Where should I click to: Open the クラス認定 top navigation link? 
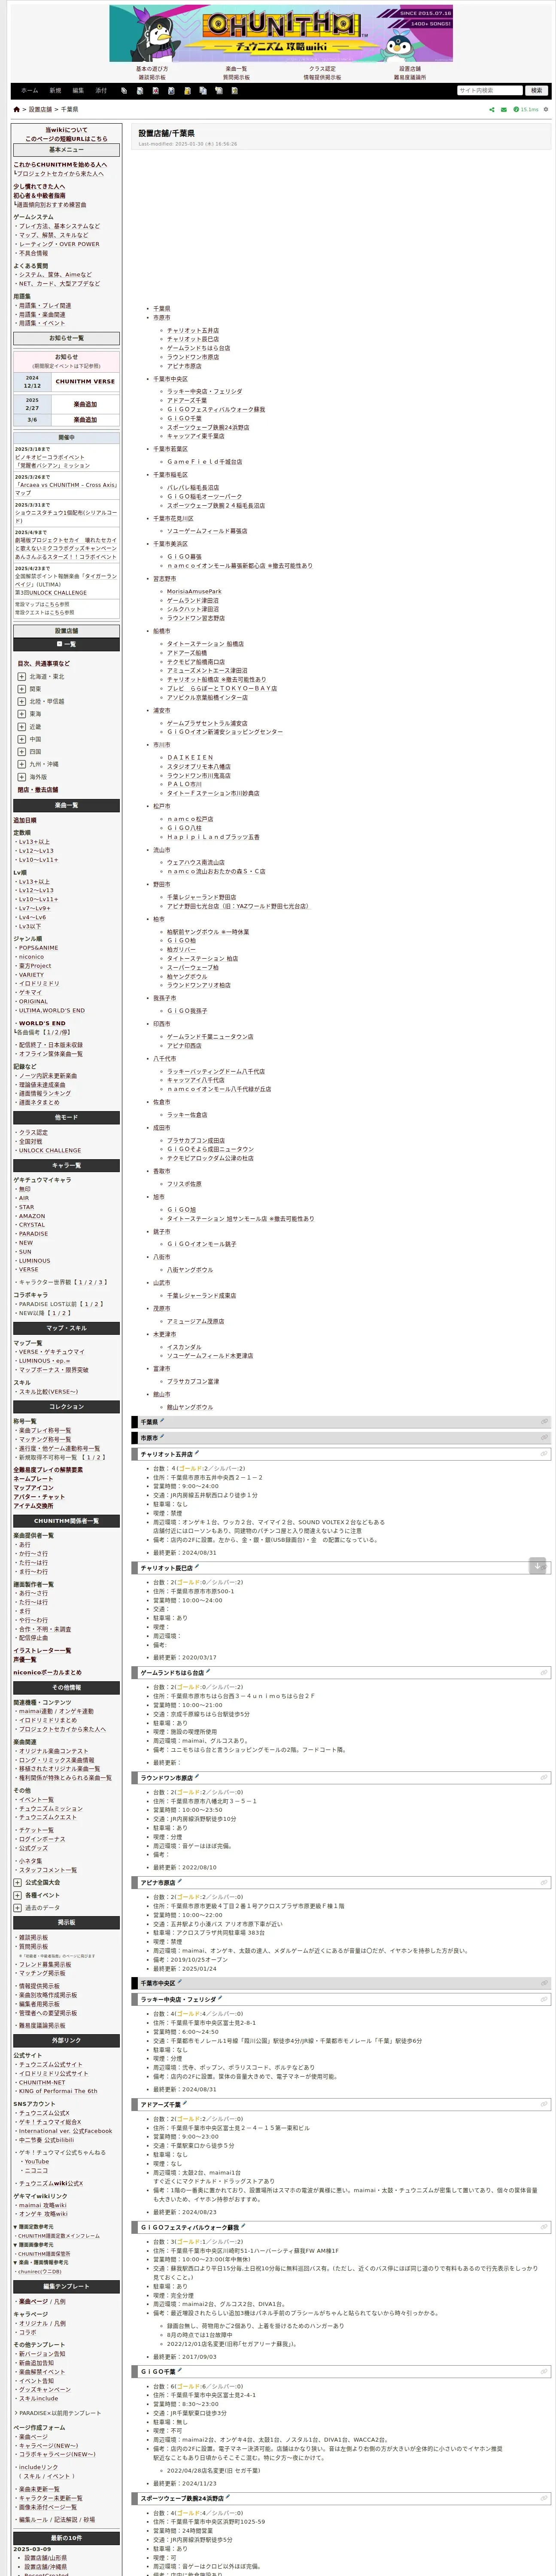click(322, 69)
